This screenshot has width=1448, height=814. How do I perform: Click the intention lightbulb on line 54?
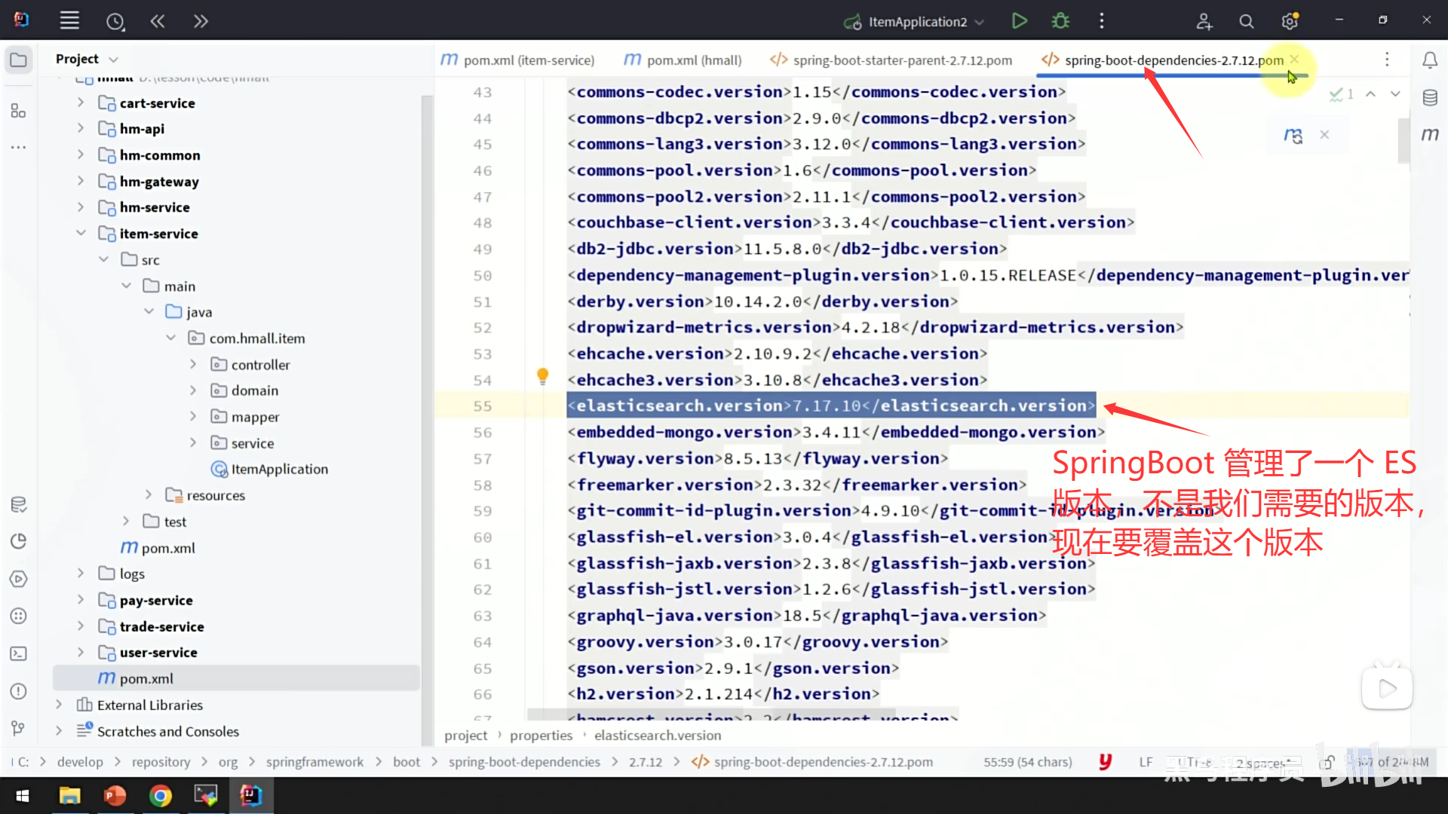coord(542,375)
